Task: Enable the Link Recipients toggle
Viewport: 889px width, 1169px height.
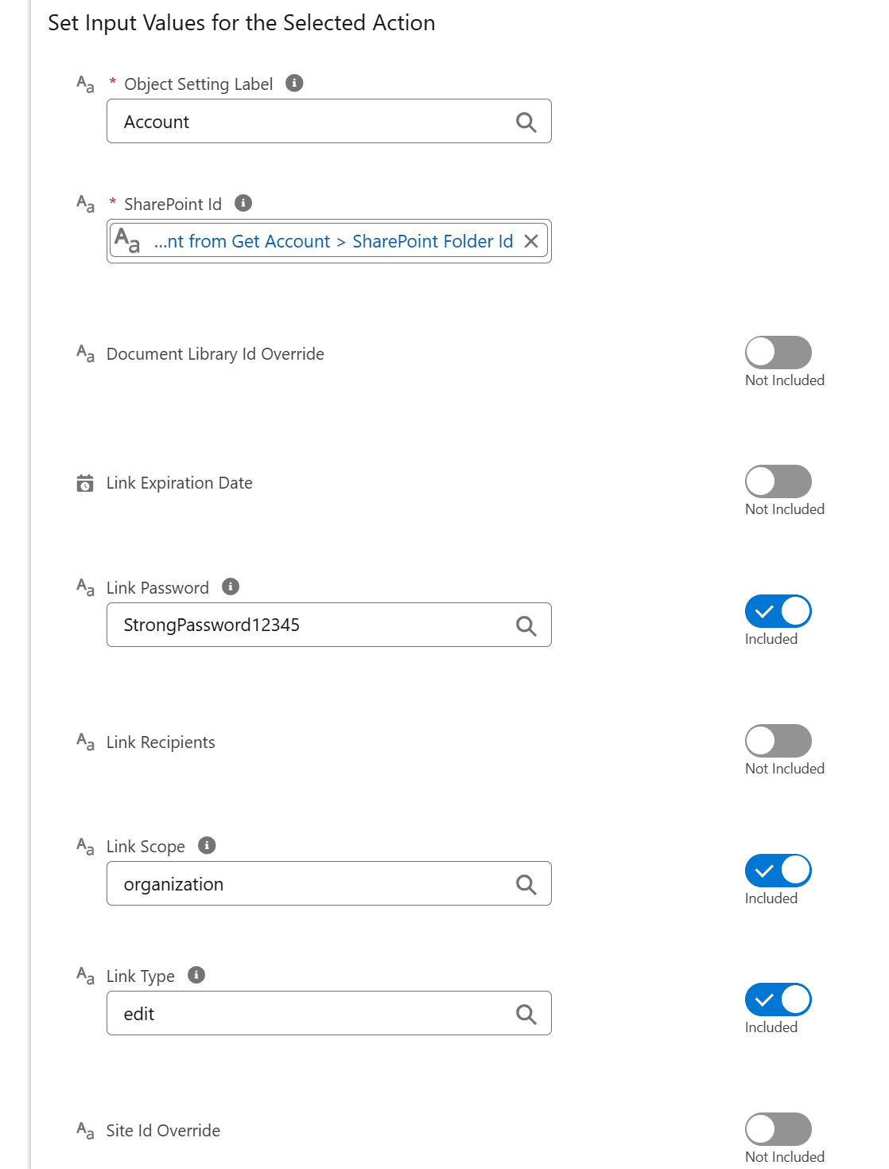Action: 778,740
